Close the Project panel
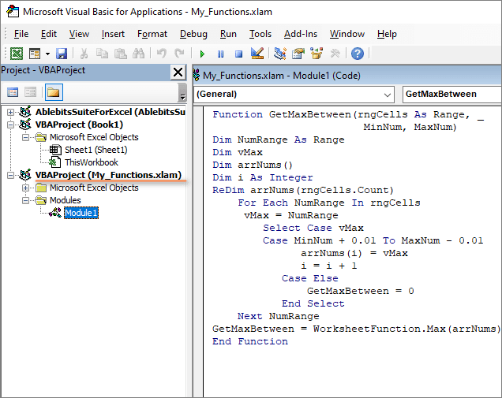The image size is (502, 398). point(178,72)
